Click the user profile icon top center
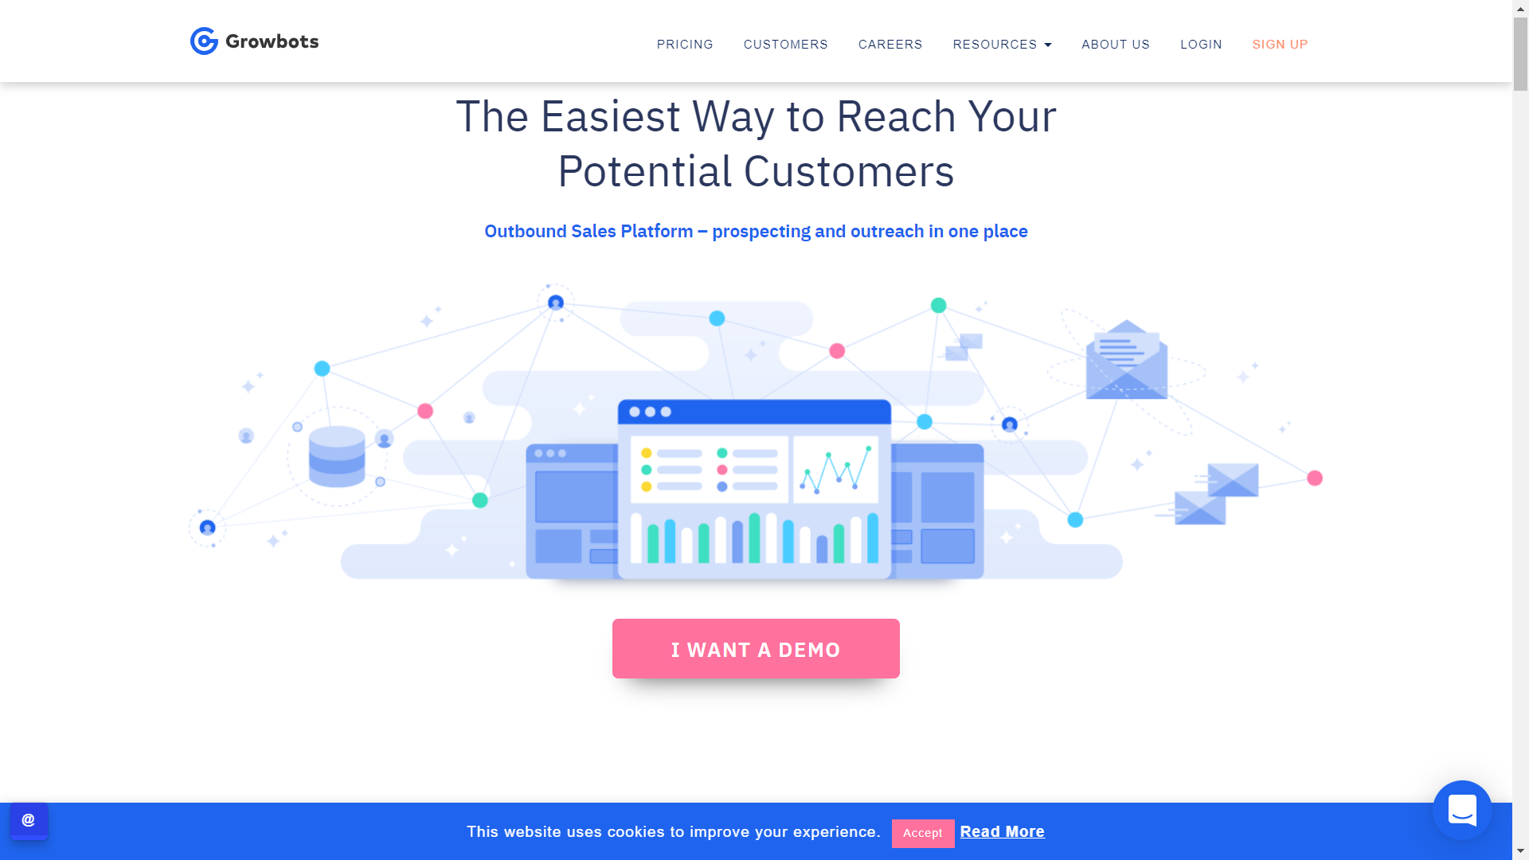The width and height of the screenshot is (1529, 860). 556,303
